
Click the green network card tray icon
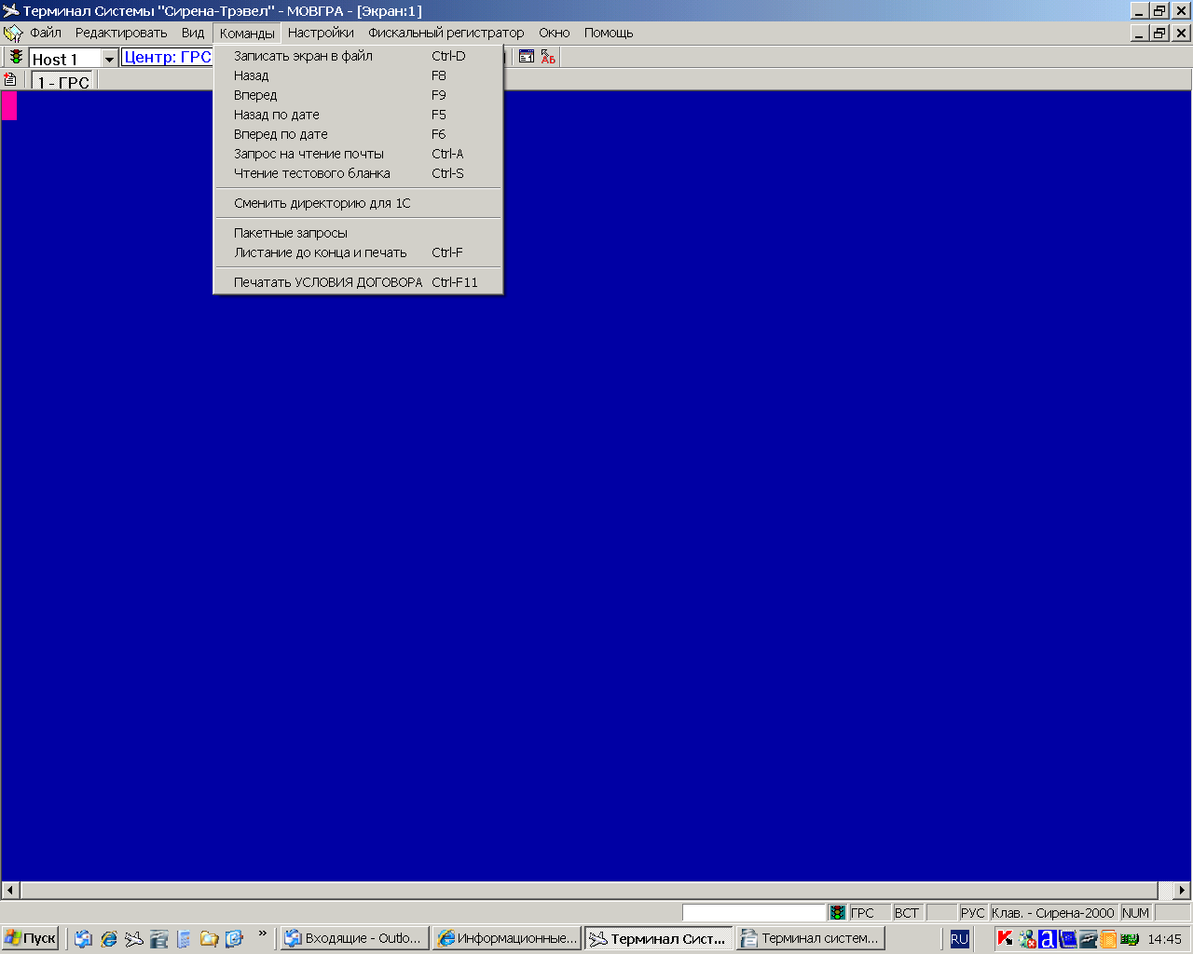tap(1130, 938)
